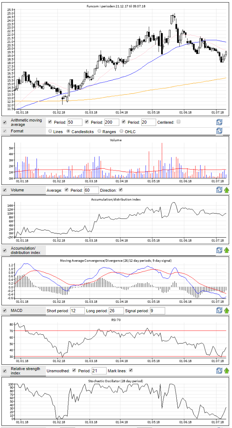Toggle the Relative strength index checkbox
Image resolution: width=232 pixels, height=428 pixels.
pyautogui.click(x=5, y=371)
